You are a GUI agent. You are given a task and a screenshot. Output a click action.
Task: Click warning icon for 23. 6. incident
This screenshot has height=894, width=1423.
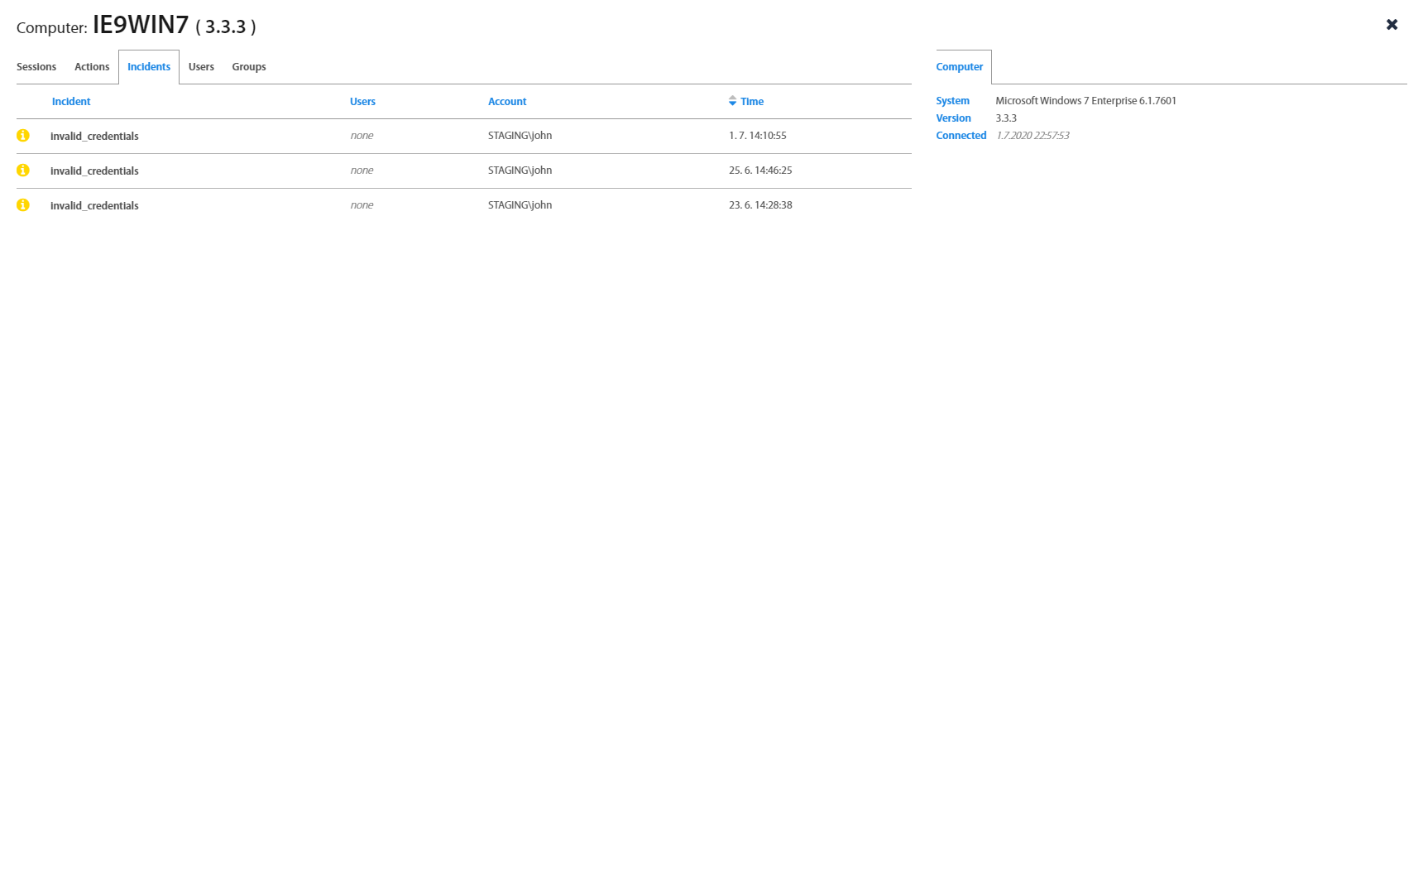pyautogui.click(x=23, y=205)
